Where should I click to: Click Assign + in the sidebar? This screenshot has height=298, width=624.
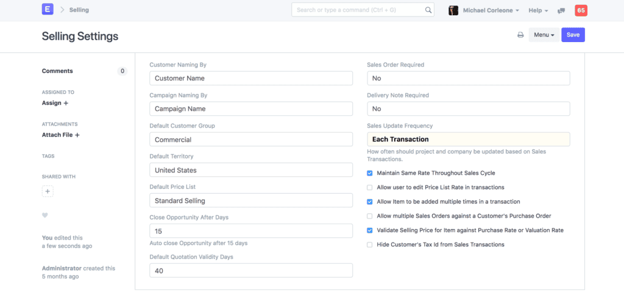click(x=55, y=103)
